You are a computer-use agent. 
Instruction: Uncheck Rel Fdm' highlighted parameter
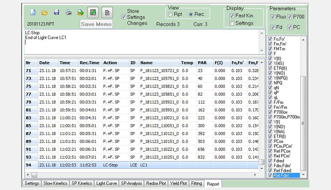[270, 175]
